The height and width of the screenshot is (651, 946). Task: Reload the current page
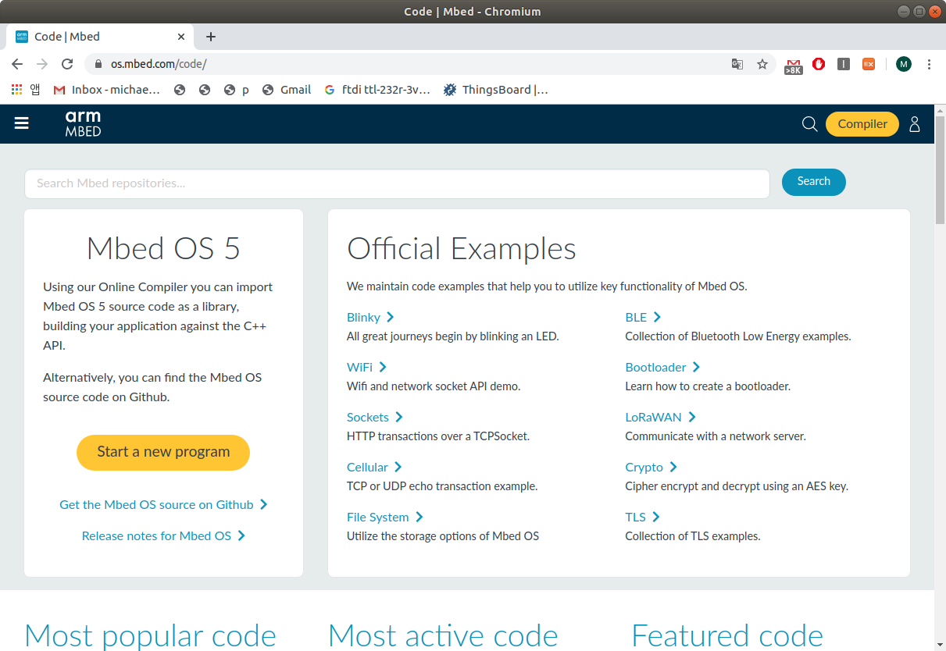coord(67,64)
